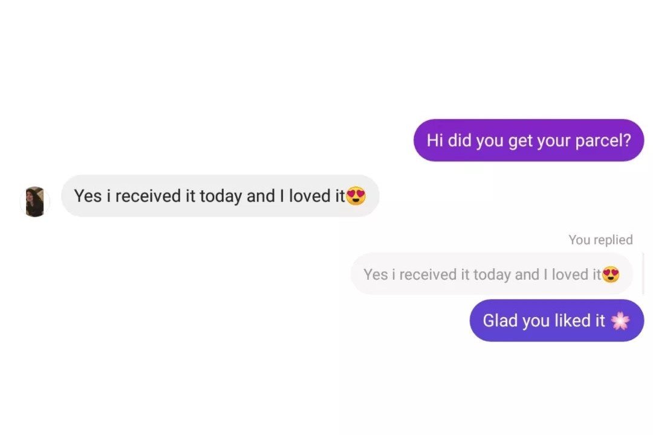Click the word 'liked' in the last bubble
The image size is (653, 435).
pos(571,321)
